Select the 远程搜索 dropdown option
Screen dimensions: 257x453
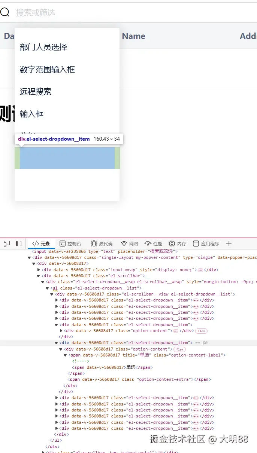tap(36, 92)
